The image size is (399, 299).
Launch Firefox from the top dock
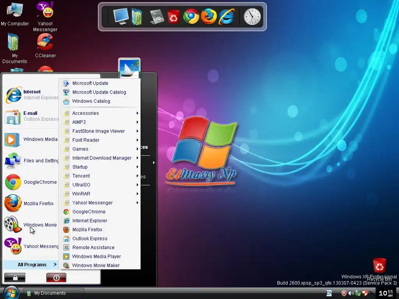click(x=209, y=16)
